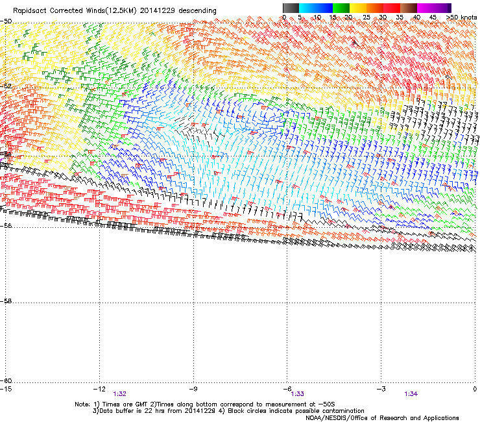This screenshot has height=422, width=480.
Task: Click the '1:34' purple time stamp
Action: 411,394
